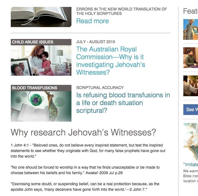Open the animated elderly woman featured thumbnail

191,30
